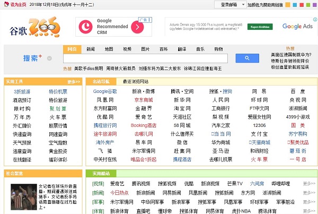Switch to the 翻译 search tab
The height and width of the screenshot is (214, 318).
point(182,49)
